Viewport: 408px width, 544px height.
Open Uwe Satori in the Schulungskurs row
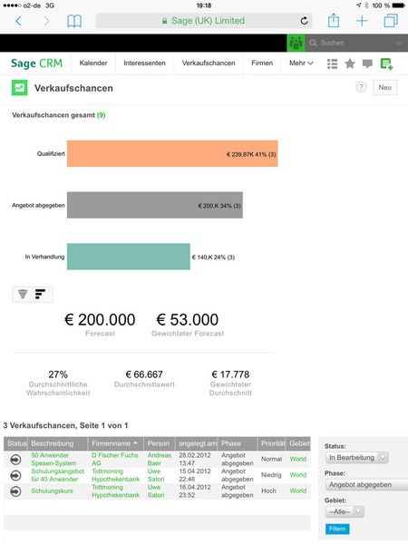(x=156, y=491)
